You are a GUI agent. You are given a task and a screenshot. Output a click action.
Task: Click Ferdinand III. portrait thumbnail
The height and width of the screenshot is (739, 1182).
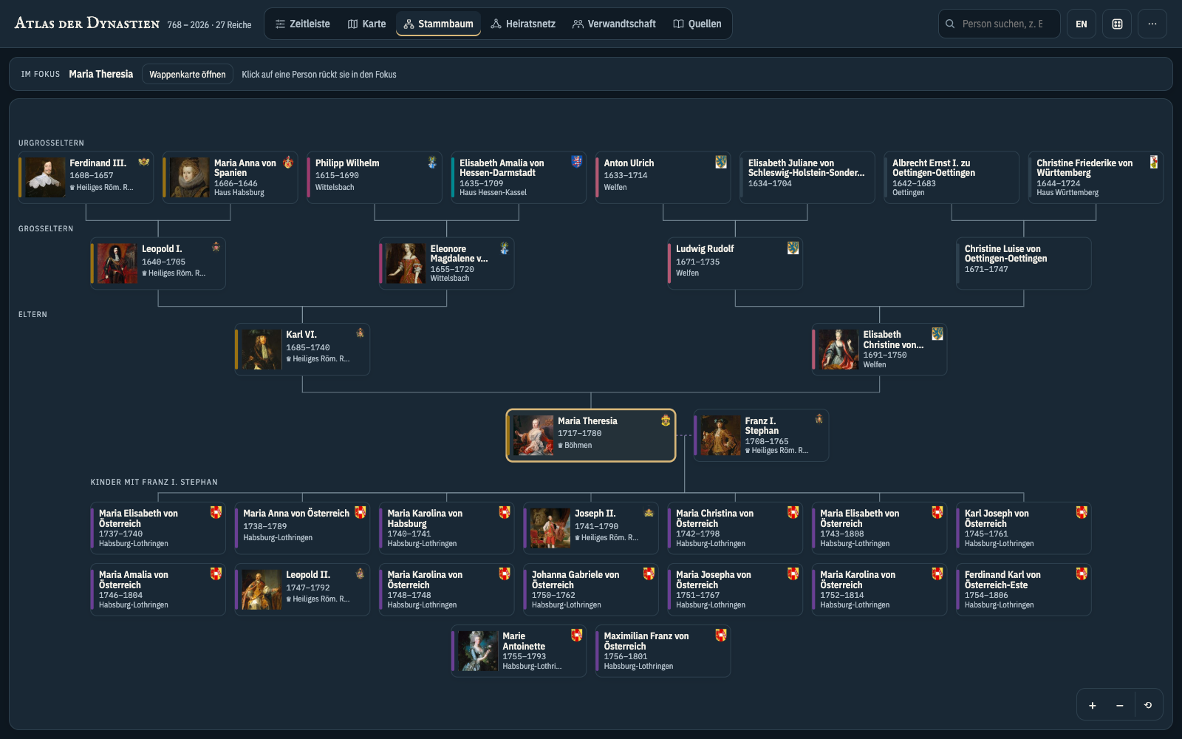coord(46,177)
